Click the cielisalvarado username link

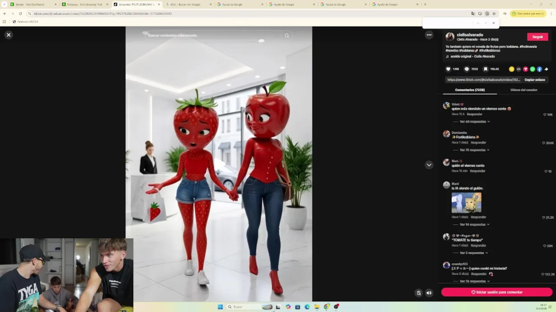coord(470,35)
